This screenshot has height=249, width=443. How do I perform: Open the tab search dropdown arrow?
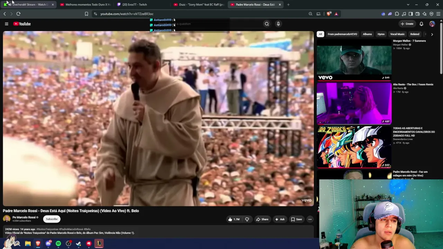point(408,4)
